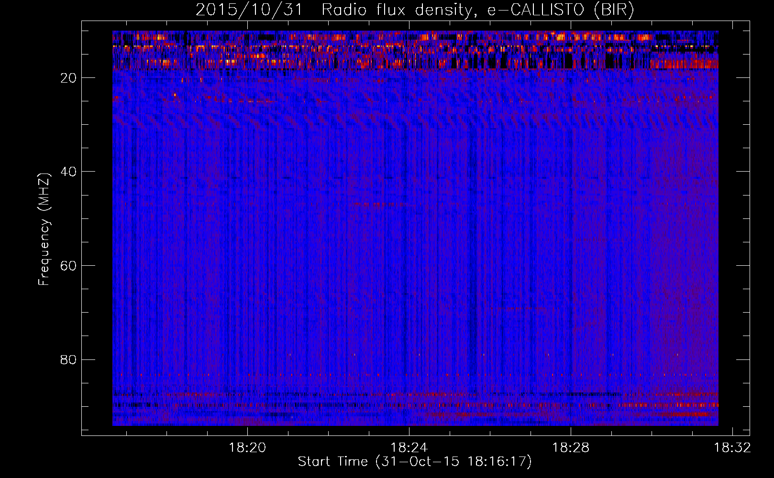Click the "Start Time" x-axis label
The image size is (774, 478).
click(x=333, y=462)
